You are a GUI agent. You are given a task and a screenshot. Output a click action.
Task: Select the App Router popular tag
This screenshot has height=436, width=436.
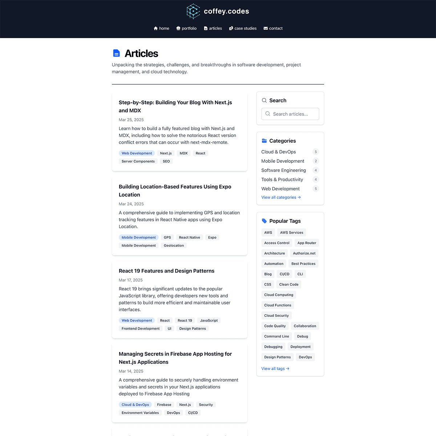(x=307, y=243)
